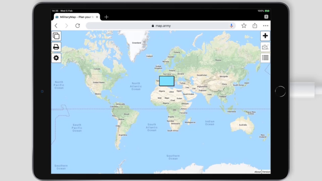
Task: Click the Mexico map label
Action: 98,94
